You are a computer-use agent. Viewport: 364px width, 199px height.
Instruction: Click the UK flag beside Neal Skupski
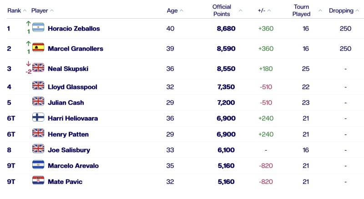click(x=38, y=68)
